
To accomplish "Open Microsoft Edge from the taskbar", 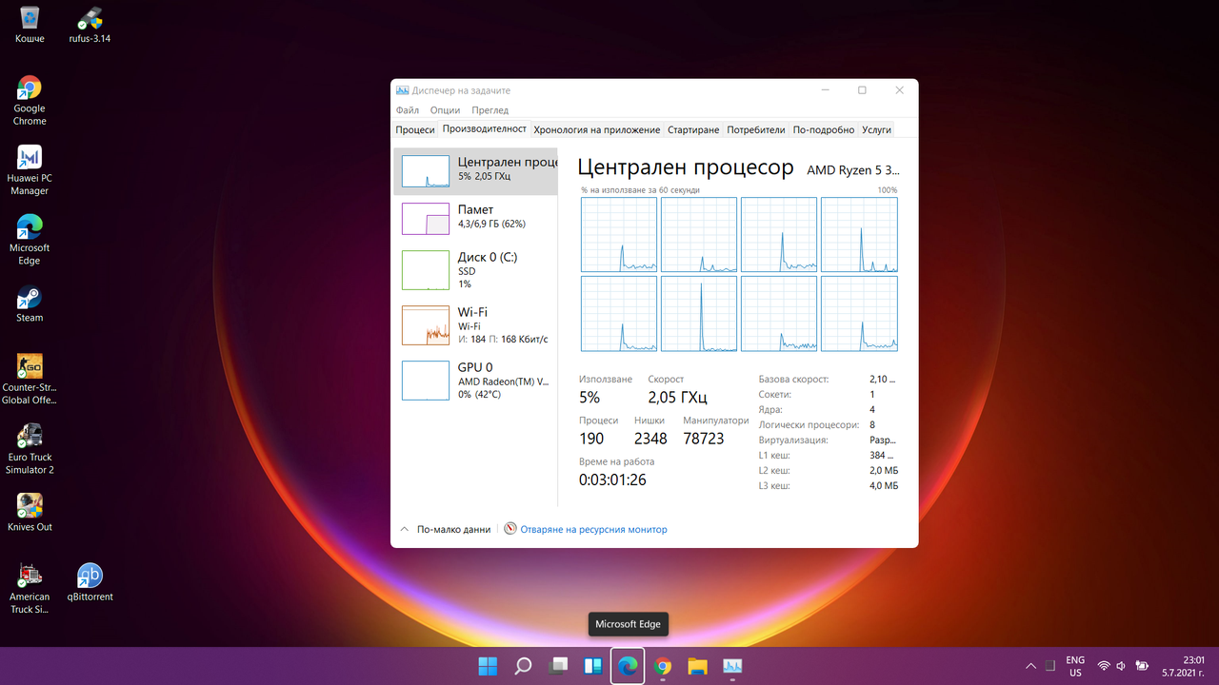I will click(x=628, y=666).
